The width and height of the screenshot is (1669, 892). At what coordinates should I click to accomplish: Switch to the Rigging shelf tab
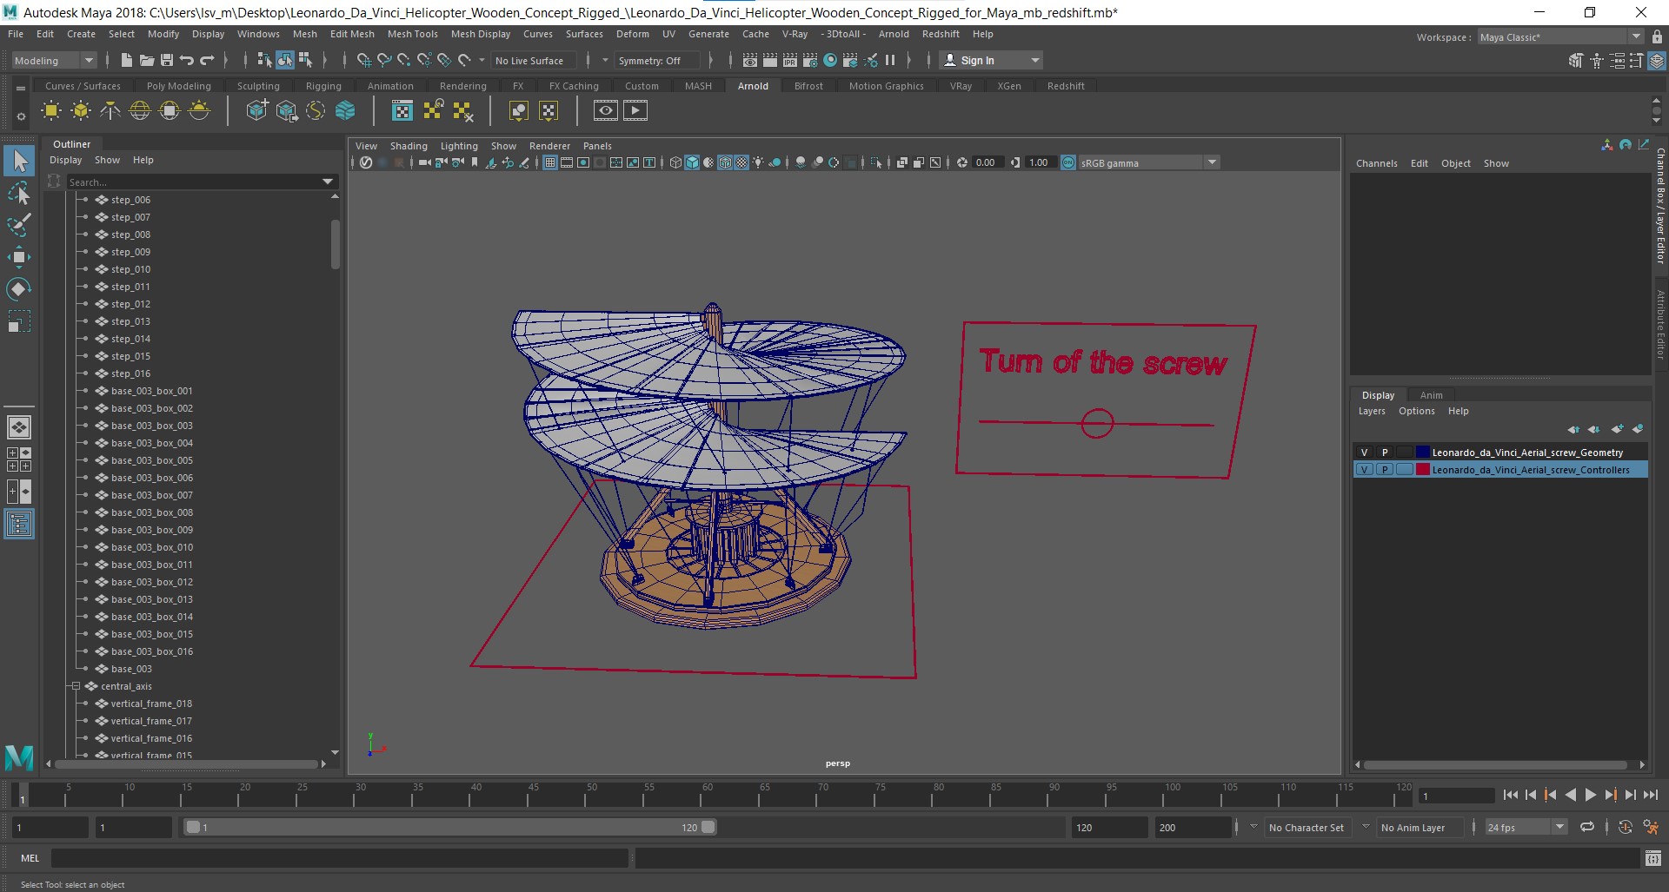[x=323, y=86]
